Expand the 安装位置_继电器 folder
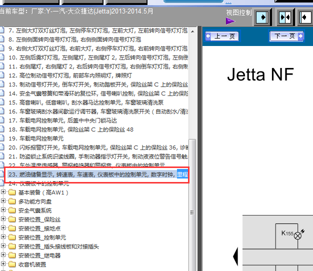The image size is (313, 271). pos(3,254)
